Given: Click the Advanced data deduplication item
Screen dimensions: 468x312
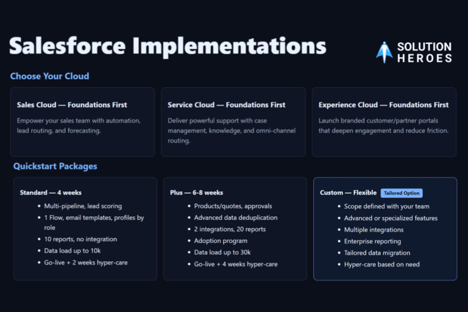Looking at the screenshot, I should pos(236,218).
